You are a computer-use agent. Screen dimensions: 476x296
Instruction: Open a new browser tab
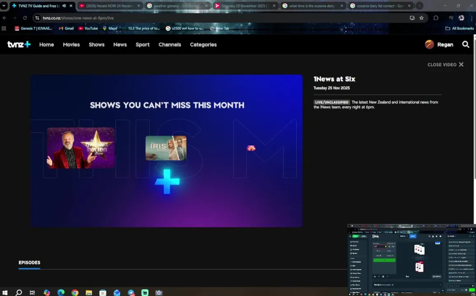click(x=419, y=6)
